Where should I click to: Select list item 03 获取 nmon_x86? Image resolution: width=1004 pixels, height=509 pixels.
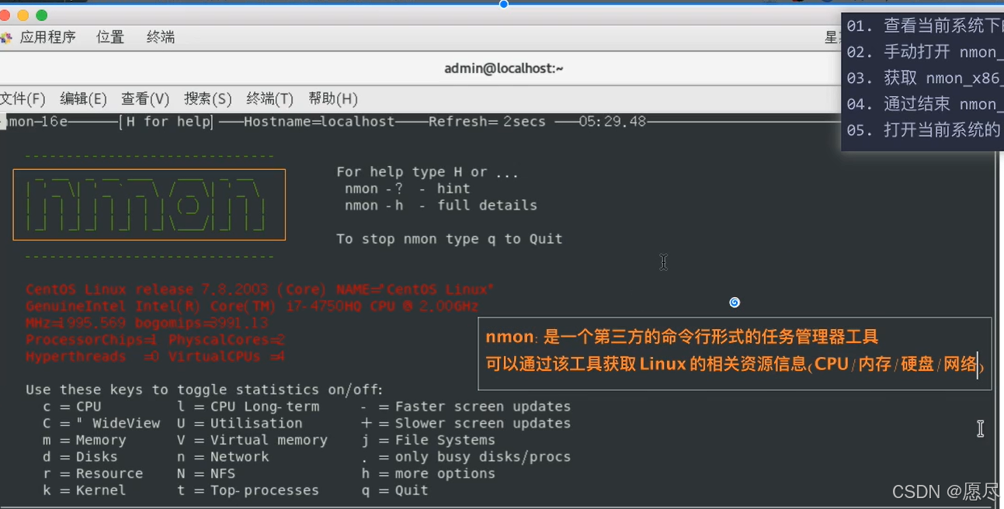pos(924,78)
